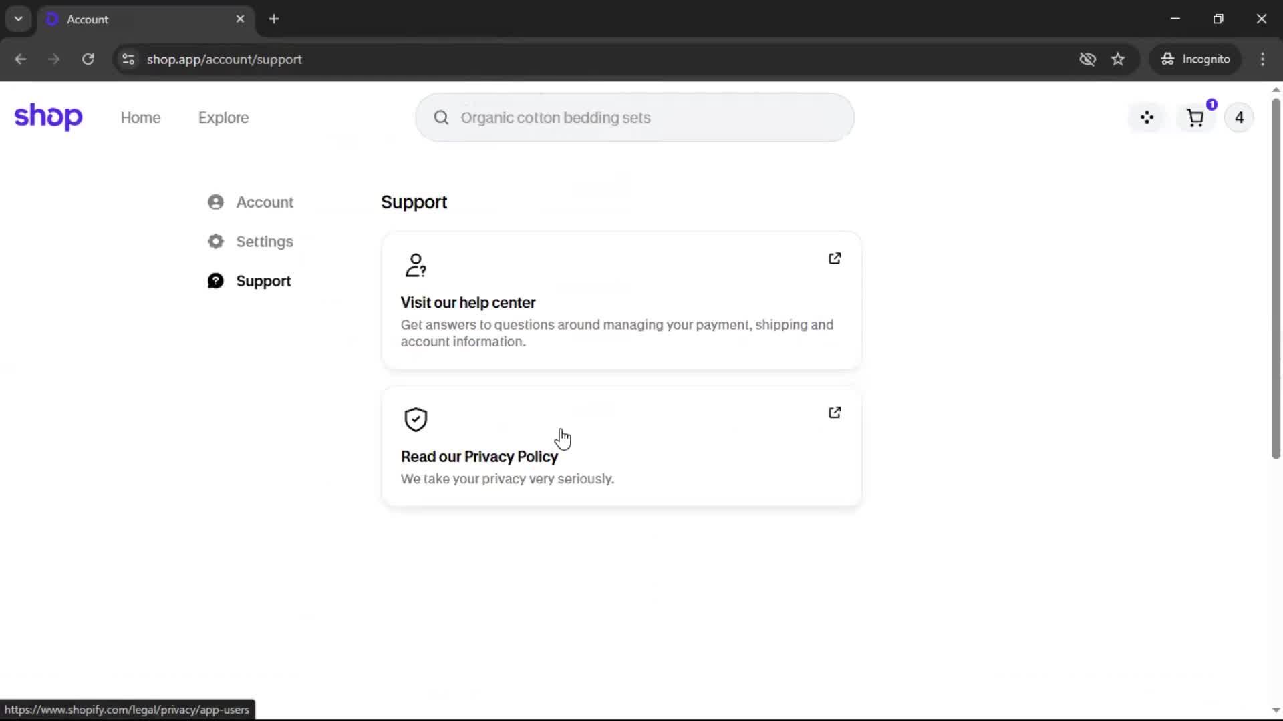Focus the product search field
The image size is (1283, 721).
tap(641, 117)
